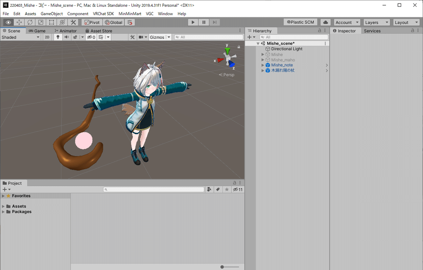Toggle the grid snapping icon in toolbar
Screen dimensions: 423x270
pos(130,22)
